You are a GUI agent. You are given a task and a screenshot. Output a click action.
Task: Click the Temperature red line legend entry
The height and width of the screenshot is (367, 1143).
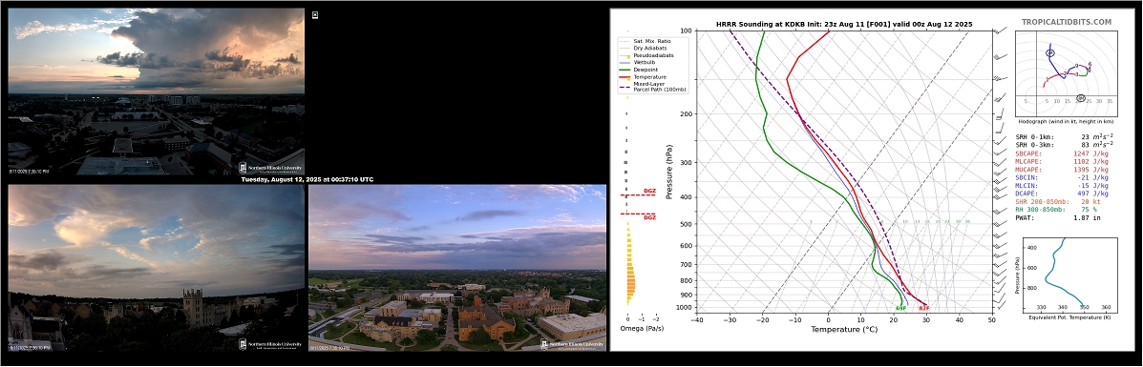click(650, 76)
